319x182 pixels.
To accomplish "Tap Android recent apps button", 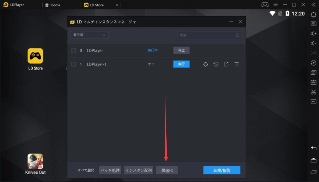I will [313, 172].
